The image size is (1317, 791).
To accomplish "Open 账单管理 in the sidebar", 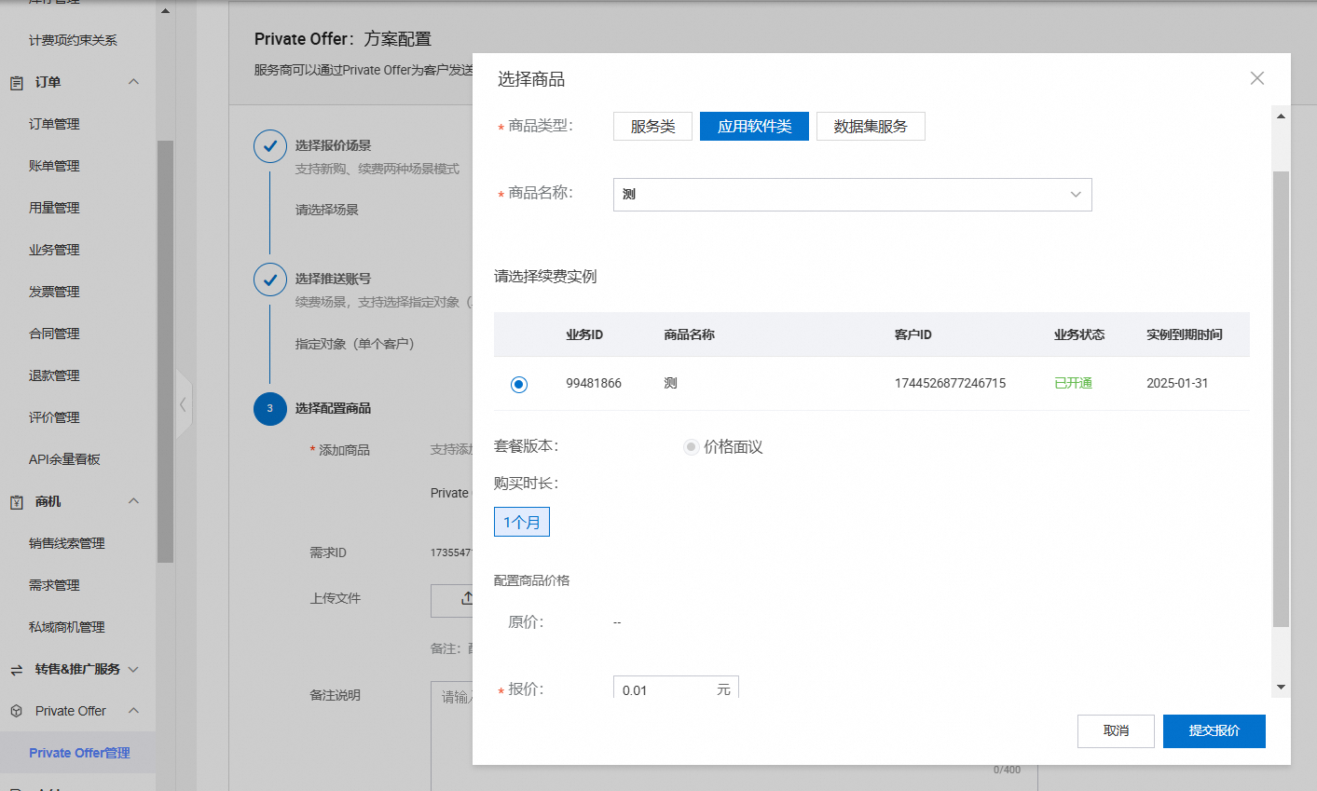I will (54, 166).
